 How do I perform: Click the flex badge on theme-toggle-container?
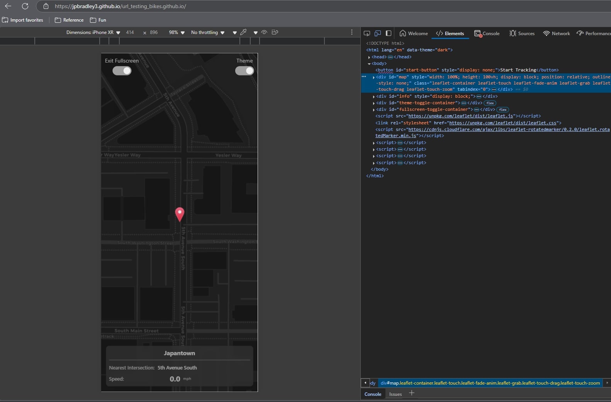(x=490, y=103)
